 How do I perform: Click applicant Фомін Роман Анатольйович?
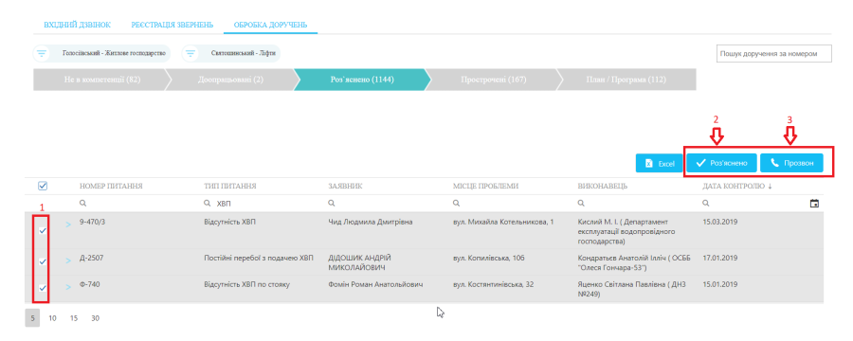376,284
